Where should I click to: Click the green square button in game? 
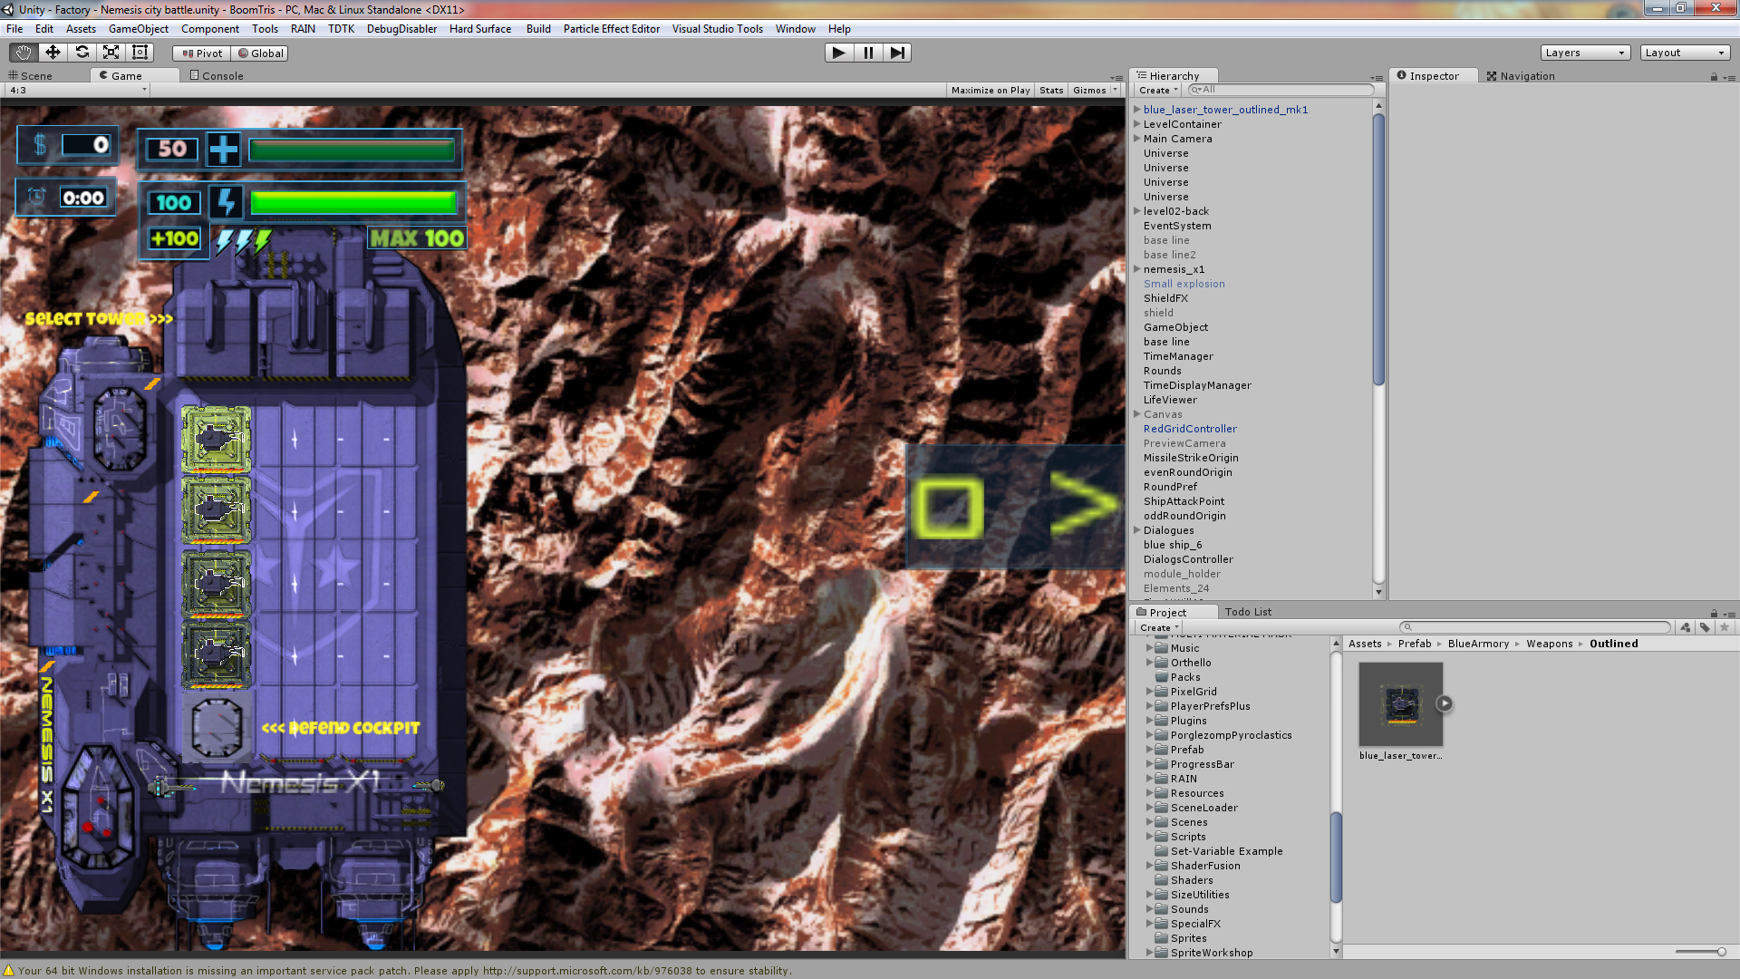click(x=948, y=508)
